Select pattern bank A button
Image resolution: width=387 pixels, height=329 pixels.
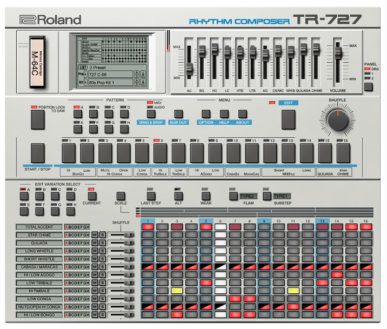point(78,114)
